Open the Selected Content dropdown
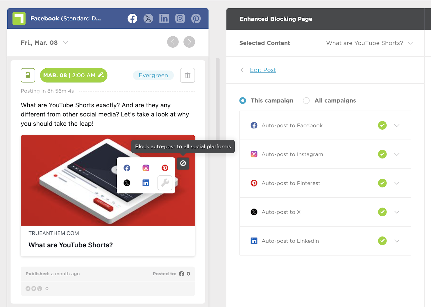431x307 pixels. tap(369, 43)
